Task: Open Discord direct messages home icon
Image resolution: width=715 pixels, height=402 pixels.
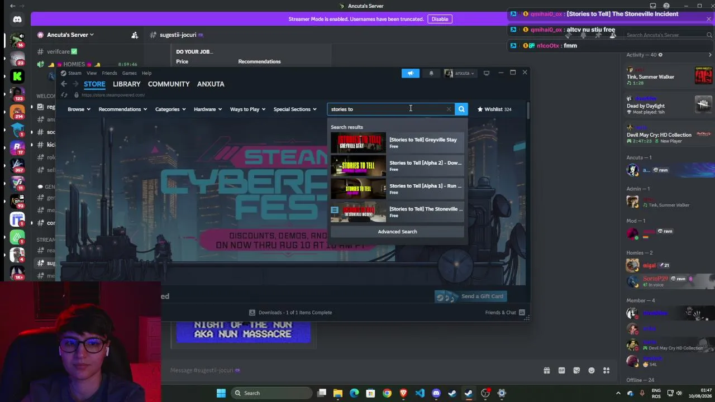Action: 17,20
